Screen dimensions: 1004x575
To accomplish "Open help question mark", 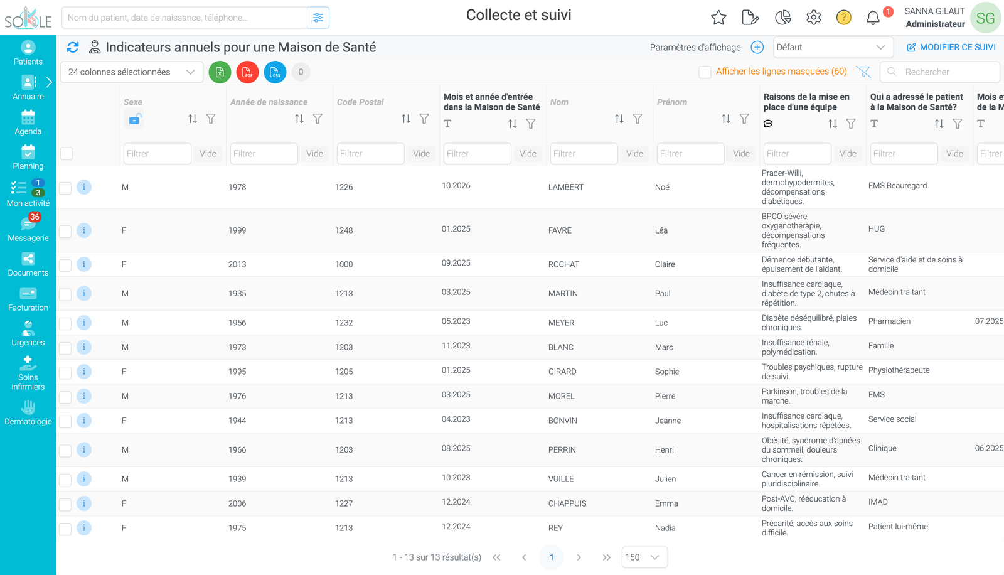I will (844, 18).
